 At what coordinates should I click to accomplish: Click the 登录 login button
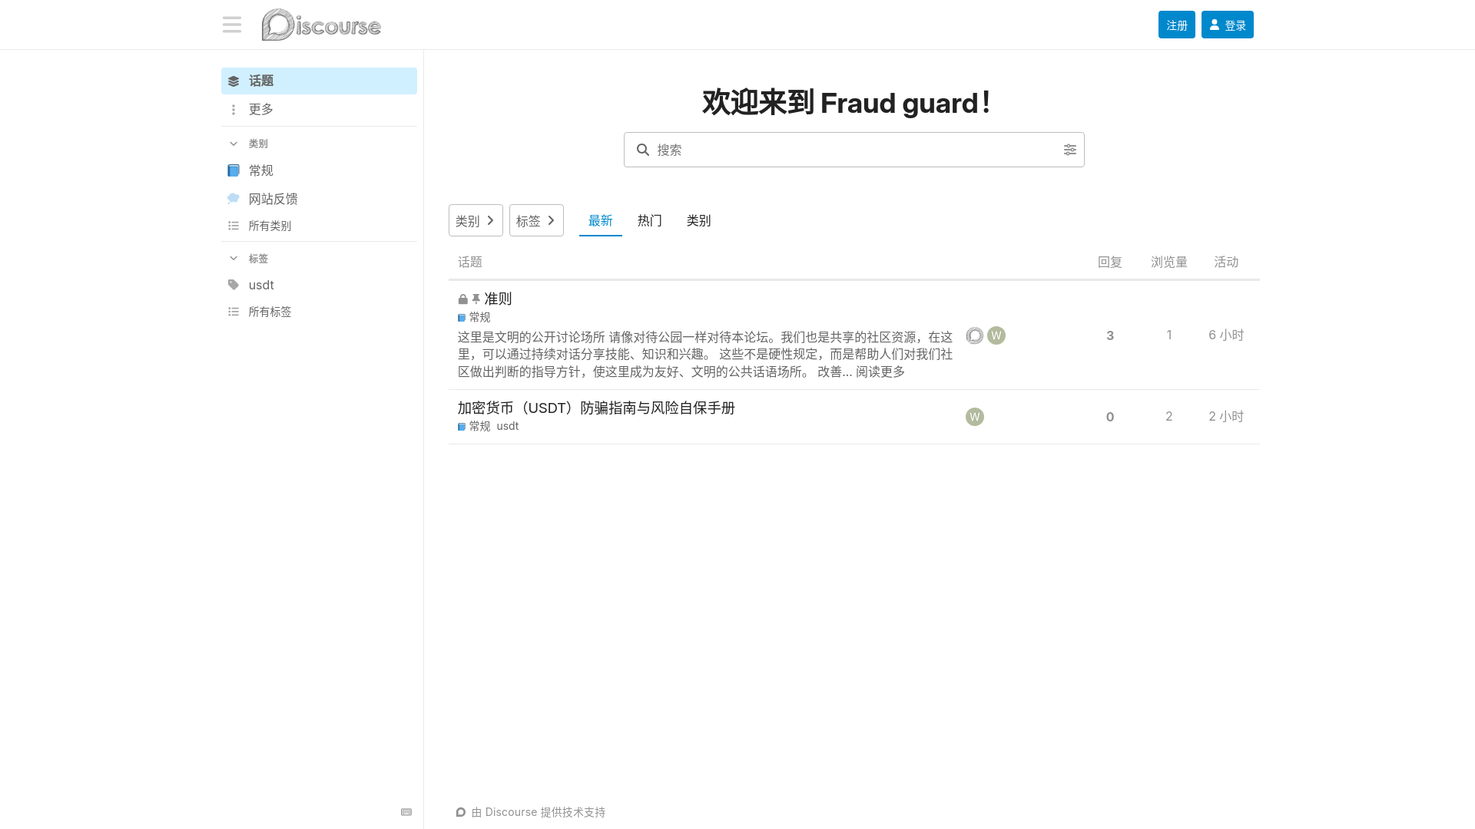pyautogui.click(x=1228, y=25)
